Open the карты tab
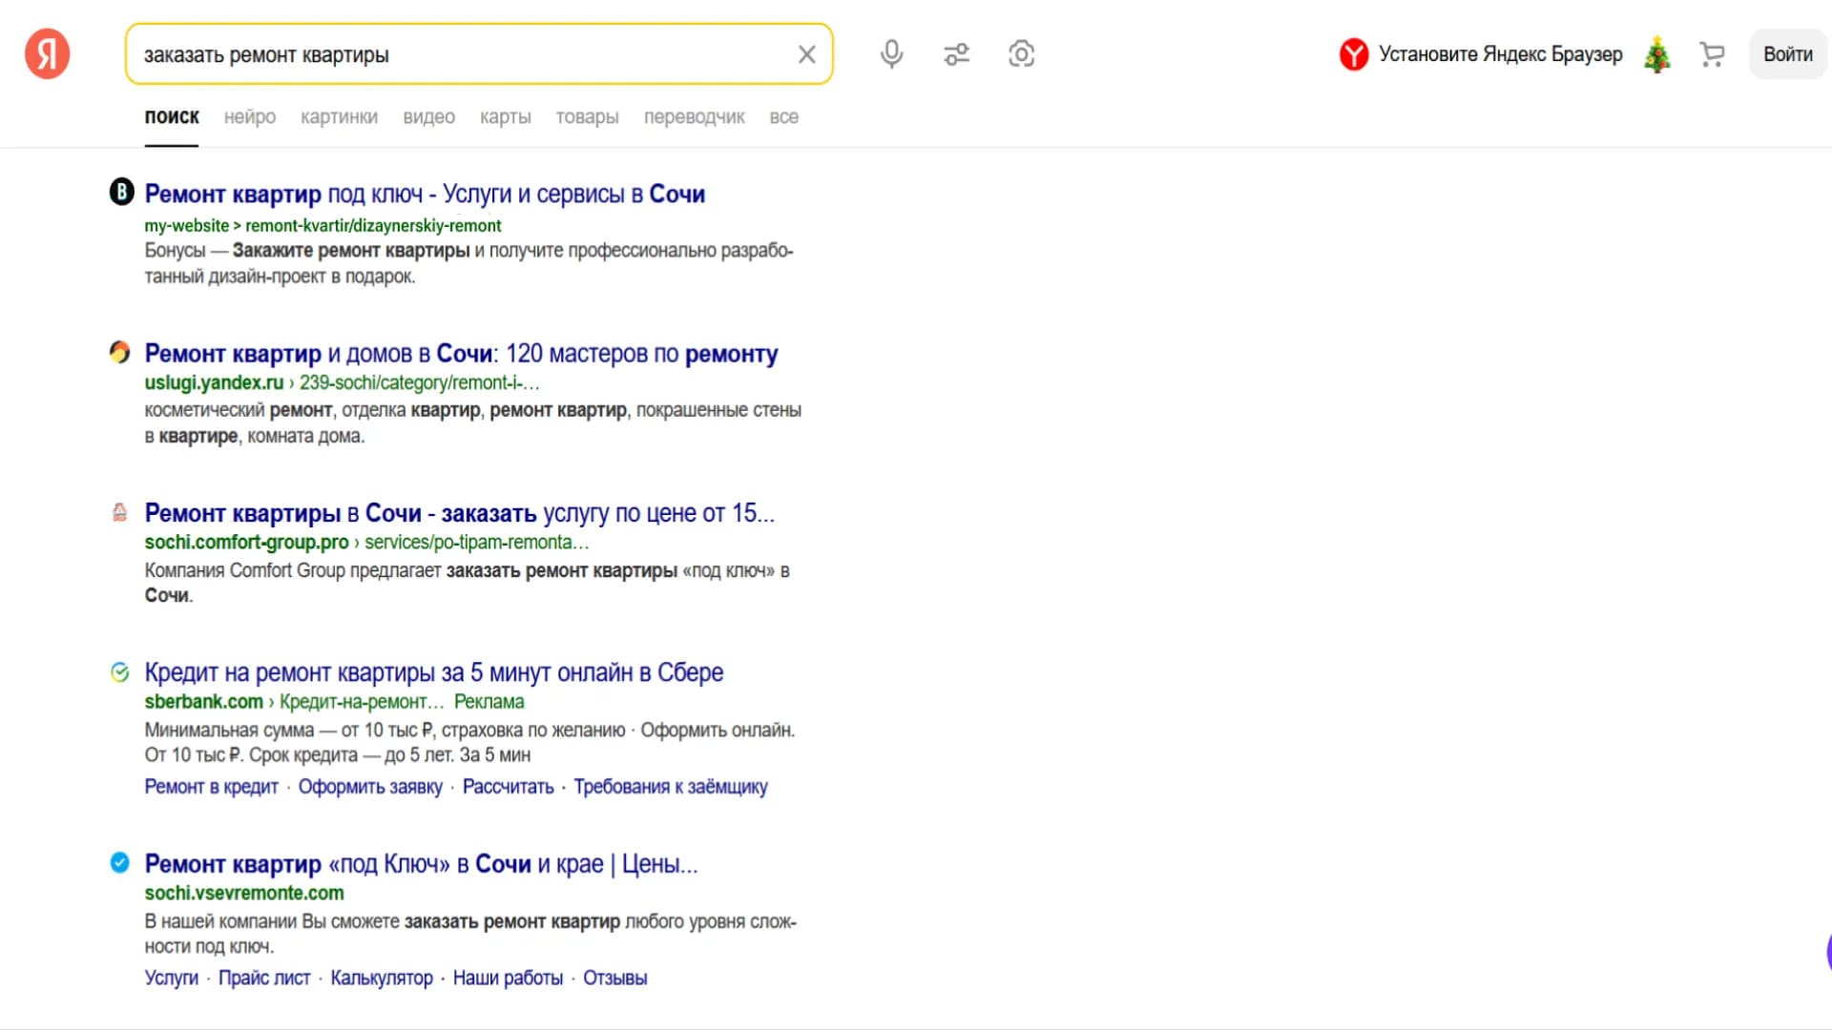 [x=505, y=117]
